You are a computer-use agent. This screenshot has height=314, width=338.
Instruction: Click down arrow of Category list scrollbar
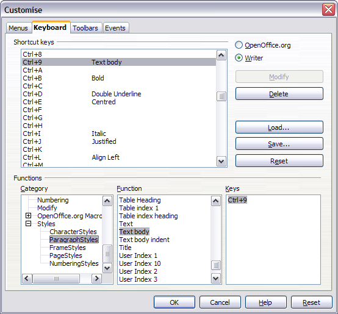click(107, 268)
